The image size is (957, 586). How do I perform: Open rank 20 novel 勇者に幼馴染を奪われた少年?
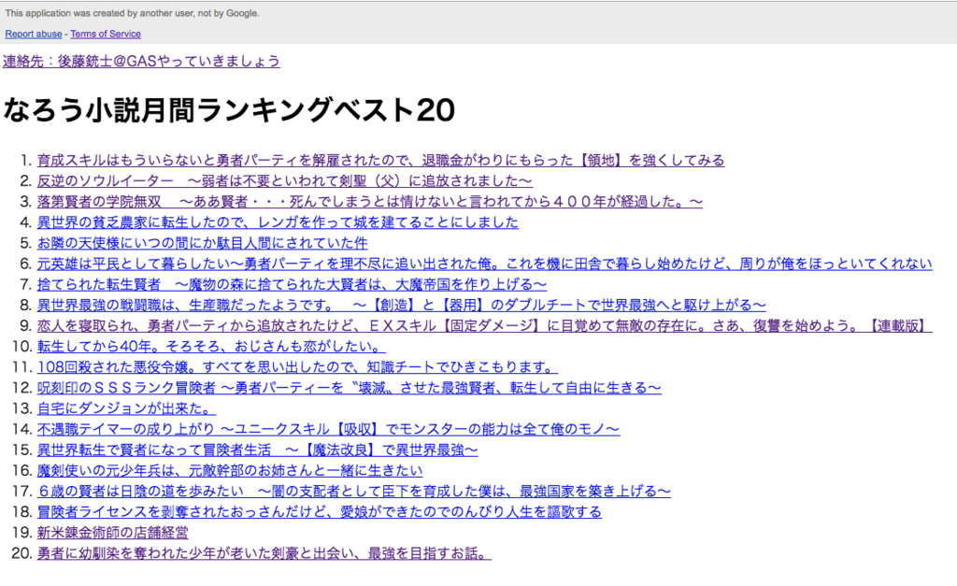click(x=264, y=553)
